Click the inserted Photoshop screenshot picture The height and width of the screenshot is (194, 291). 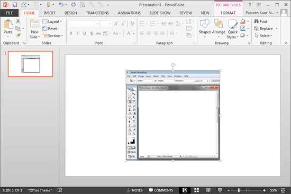click(x=173, y=116)
